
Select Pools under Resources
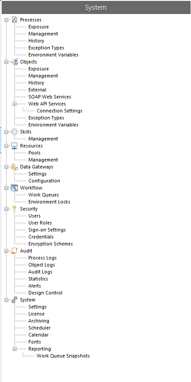tap(34, 153)
